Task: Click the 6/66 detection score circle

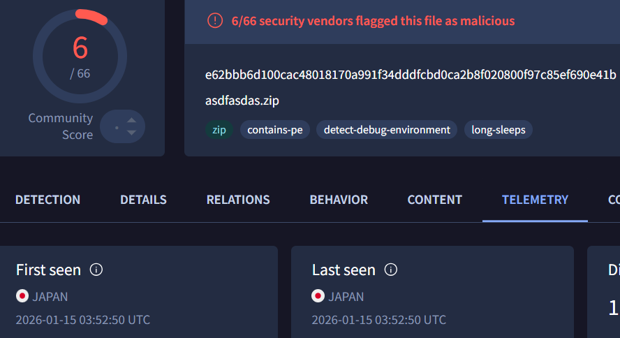Action: click(80, 54)
